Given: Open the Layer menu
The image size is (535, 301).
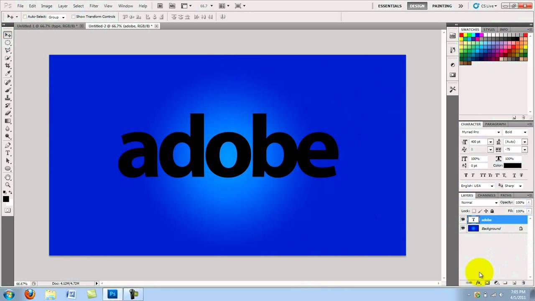Looking at the screenshot, I should (63, 6).
